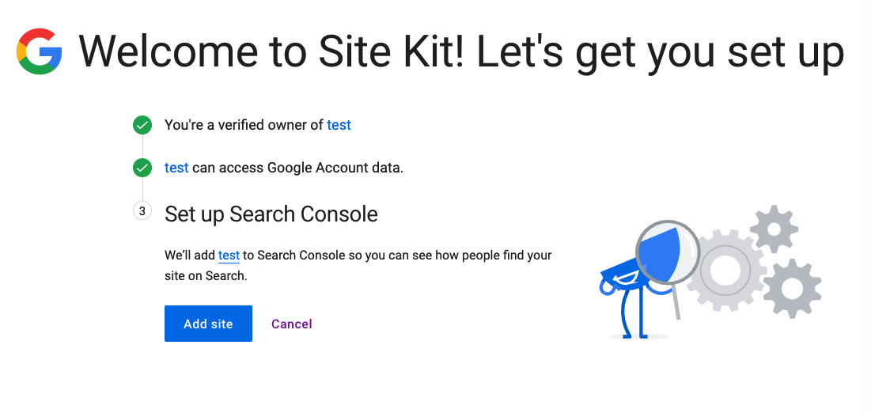
Task: Open the test link before 'can access Google Account data'
Action: [x=176, y=167]
